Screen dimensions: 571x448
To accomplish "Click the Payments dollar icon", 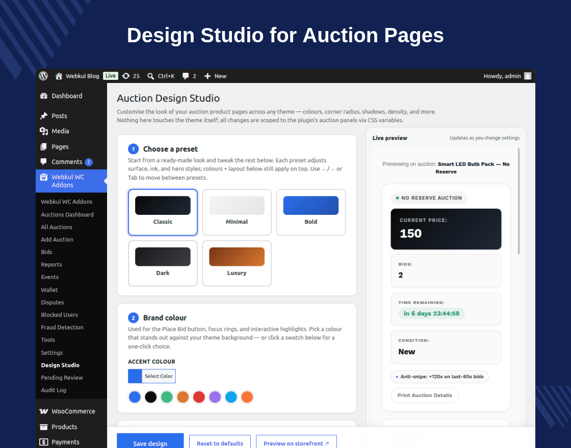I will pos(44,442).
